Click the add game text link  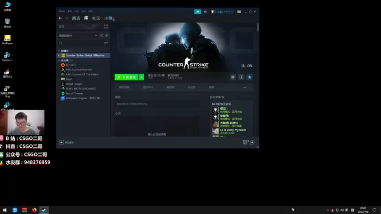pyautogui.click(x=69, y=142)
